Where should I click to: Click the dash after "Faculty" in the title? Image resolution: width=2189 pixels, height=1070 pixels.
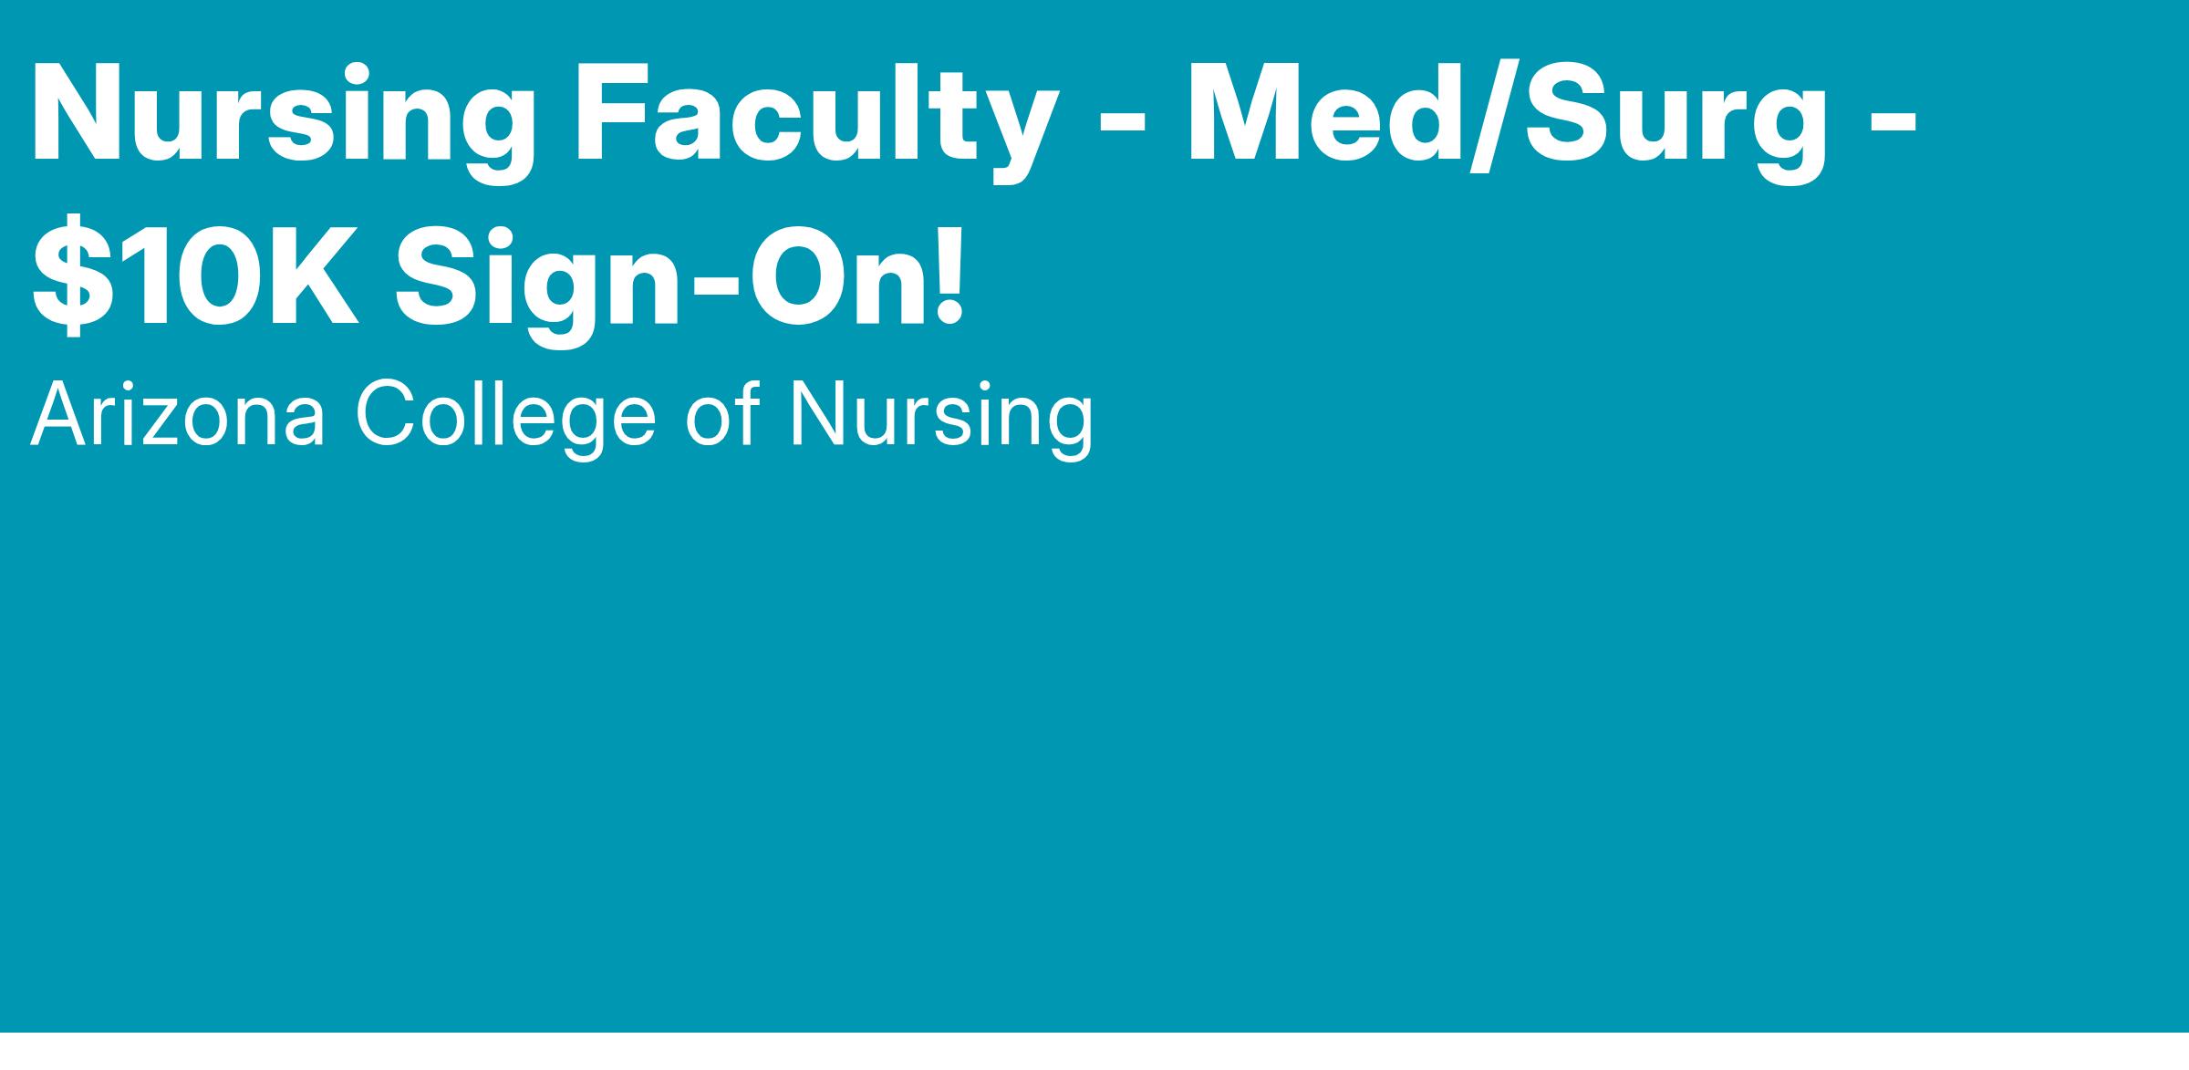1122,130
